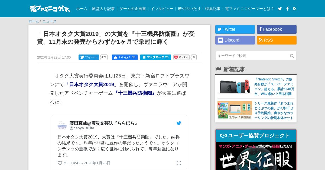325x170 pixels.
Task: Click ニュース breadcrumb link
Action: 49,21
